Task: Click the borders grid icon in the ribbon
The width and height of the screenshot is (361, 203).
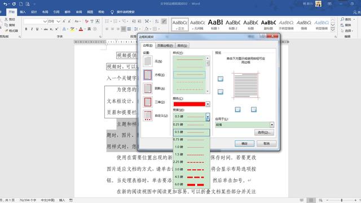Action: pyautogui.click(x=155, y=29)
